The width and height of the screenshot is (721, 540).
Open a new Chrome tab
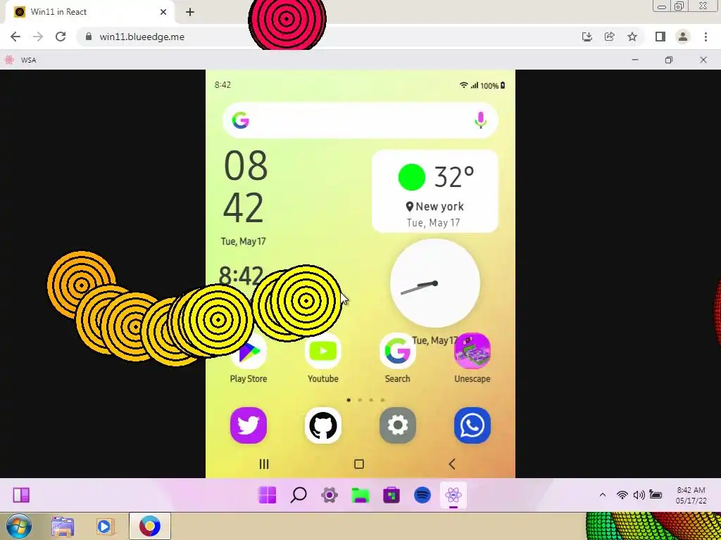click(190, 12)
